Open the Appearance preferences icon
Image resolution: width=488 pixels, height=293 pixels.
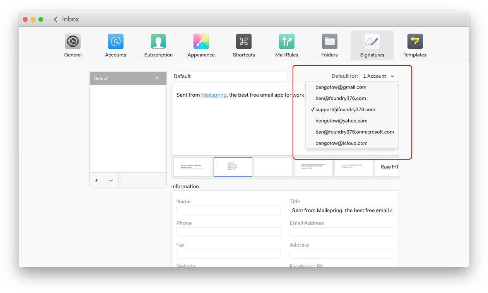coord(201,42)
